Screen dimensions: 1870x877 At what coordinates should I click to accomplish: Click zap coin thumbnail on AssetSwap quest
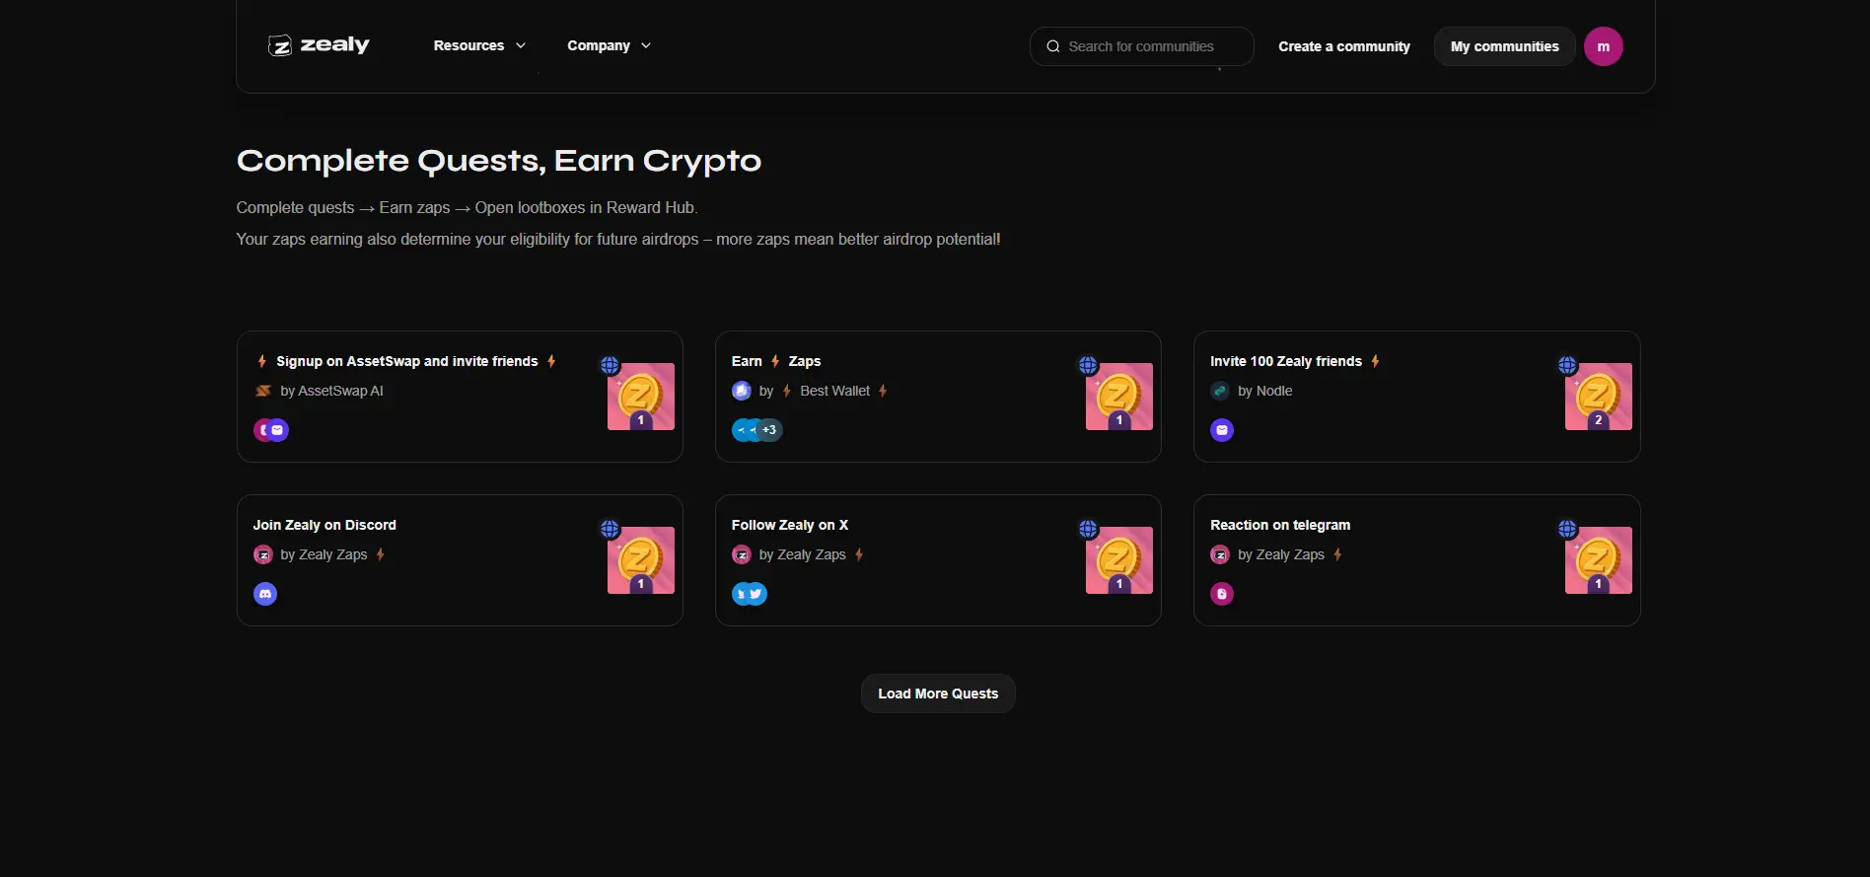coord(641,397)
